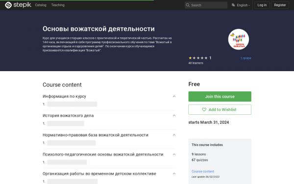Click the Школа вожатых course logo
The image size is (294, 184).
[239, 39]
